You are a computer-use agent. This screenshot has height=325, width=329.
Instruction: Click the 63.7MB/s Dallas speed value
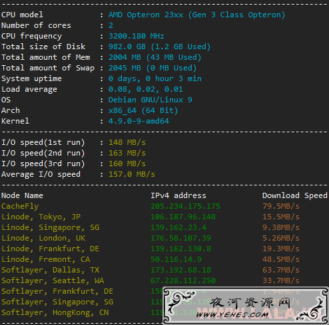(281, 270)
